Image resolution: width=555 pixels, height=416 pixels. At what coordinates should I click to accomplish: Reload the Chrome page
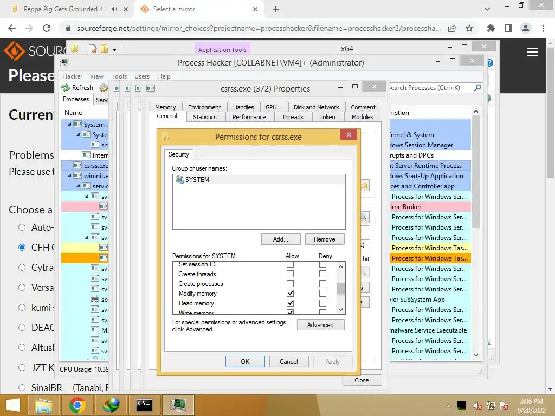pyautogui.click(x=47, y=28)
